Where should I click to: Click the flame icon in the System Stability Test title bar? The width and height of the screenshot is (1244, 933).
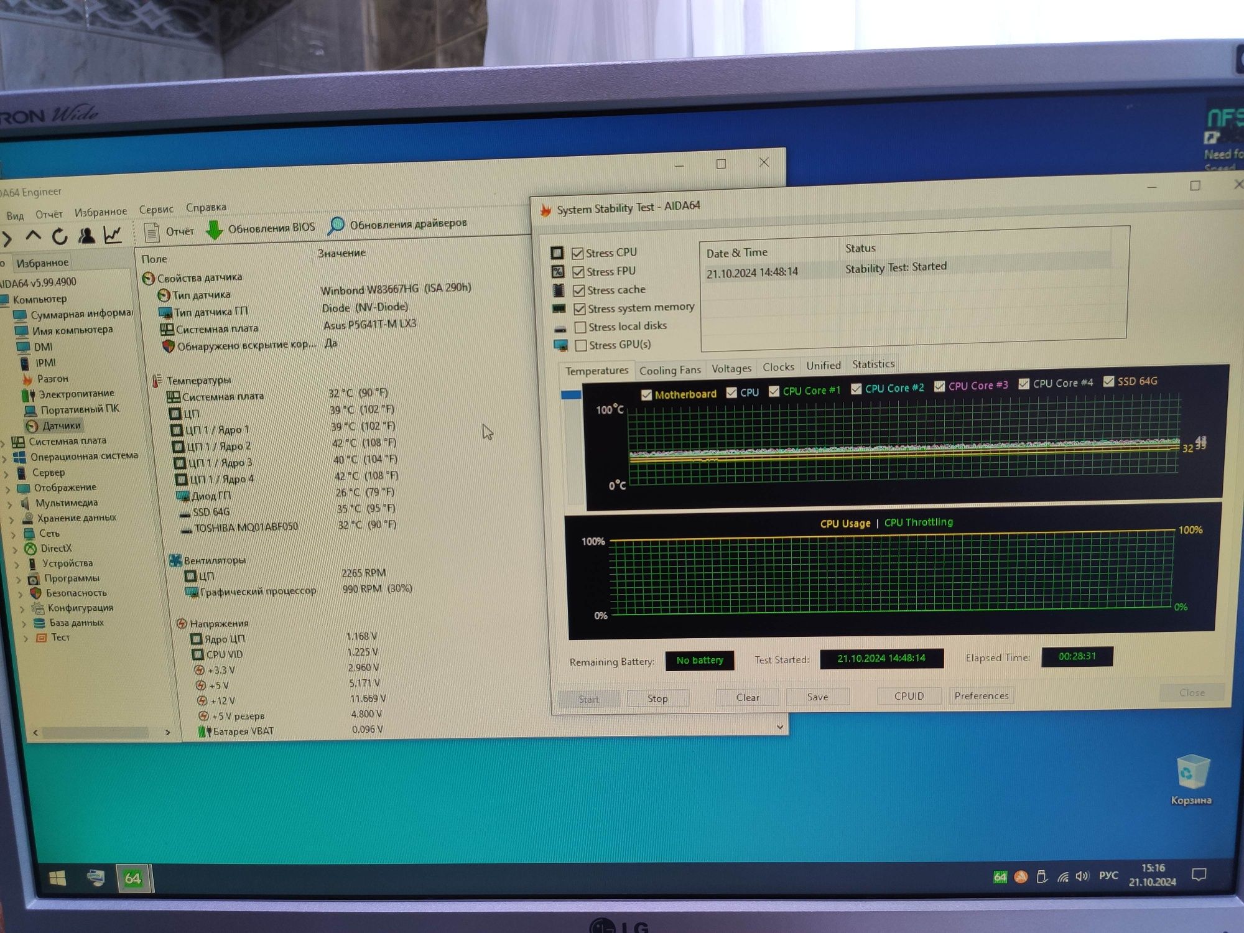(546, 211)
